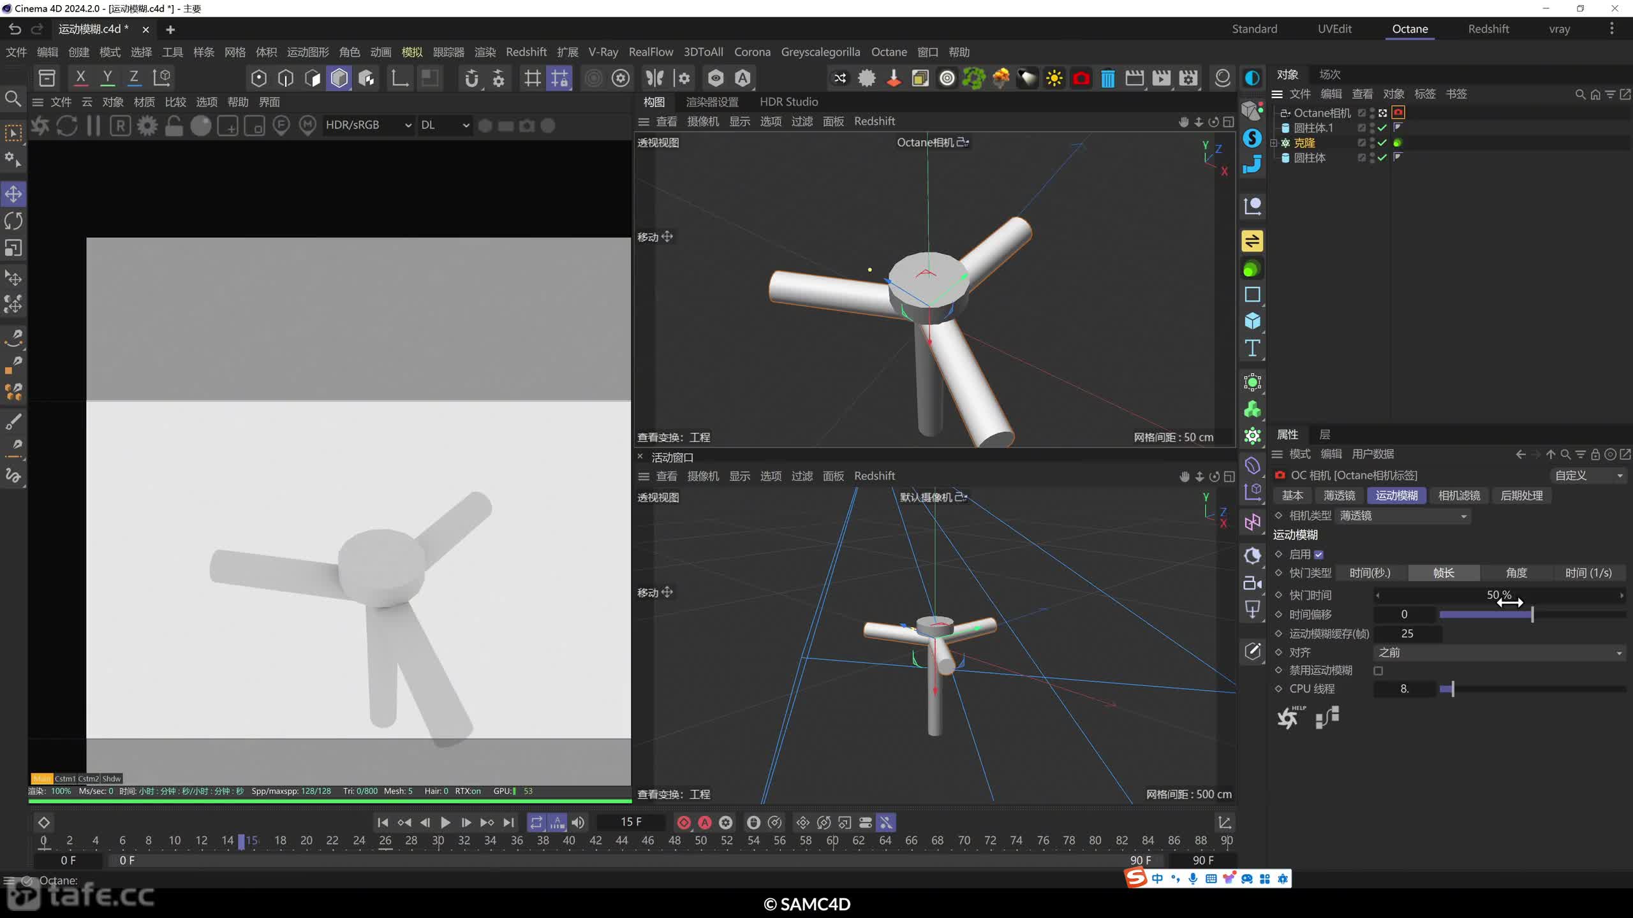Click the record active objects keyframe button
The height and width of the screenshot is (918, 1633).
click(684, 822)
